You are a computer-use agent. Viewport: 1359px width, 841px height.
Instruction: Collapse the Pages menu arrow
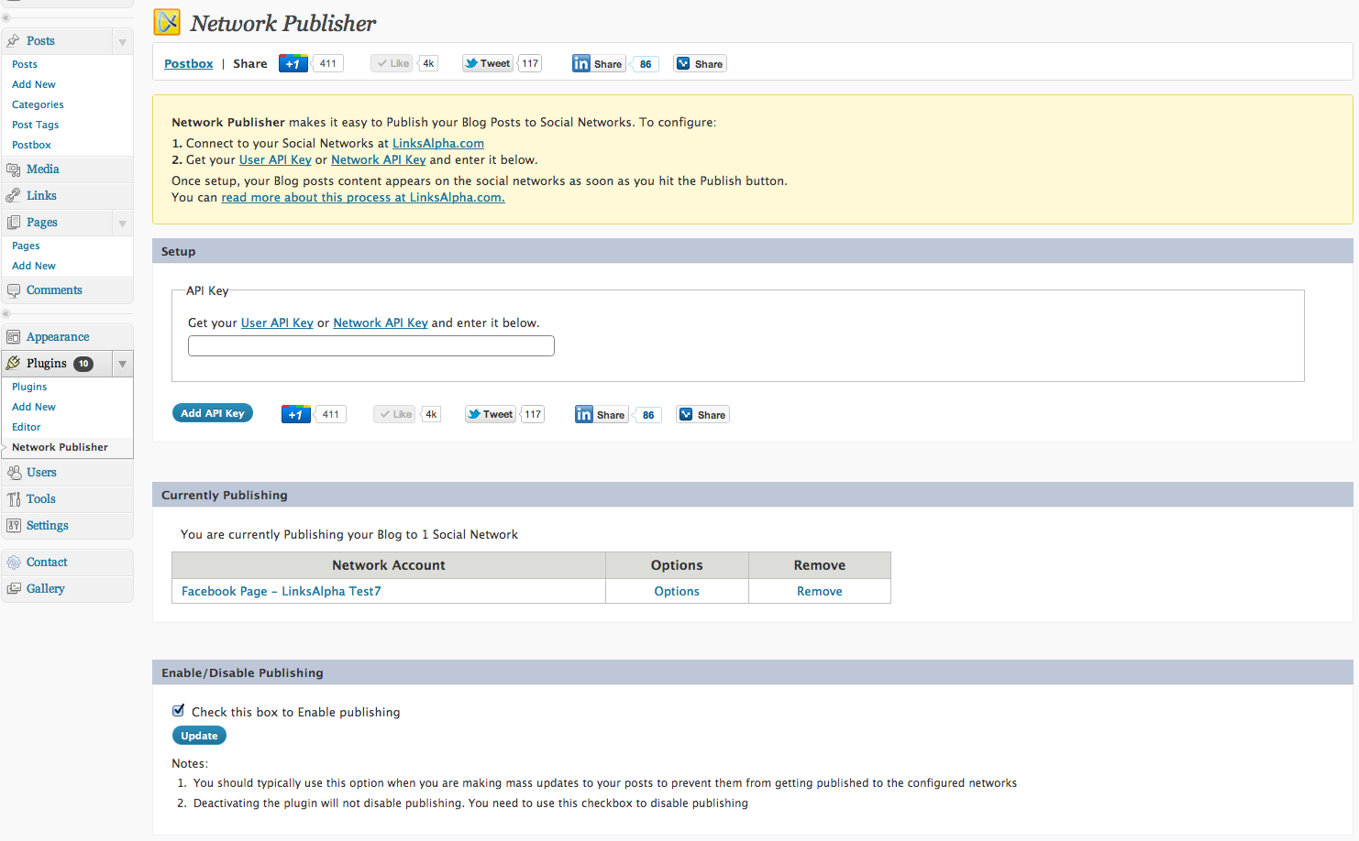tap(122, 223)
